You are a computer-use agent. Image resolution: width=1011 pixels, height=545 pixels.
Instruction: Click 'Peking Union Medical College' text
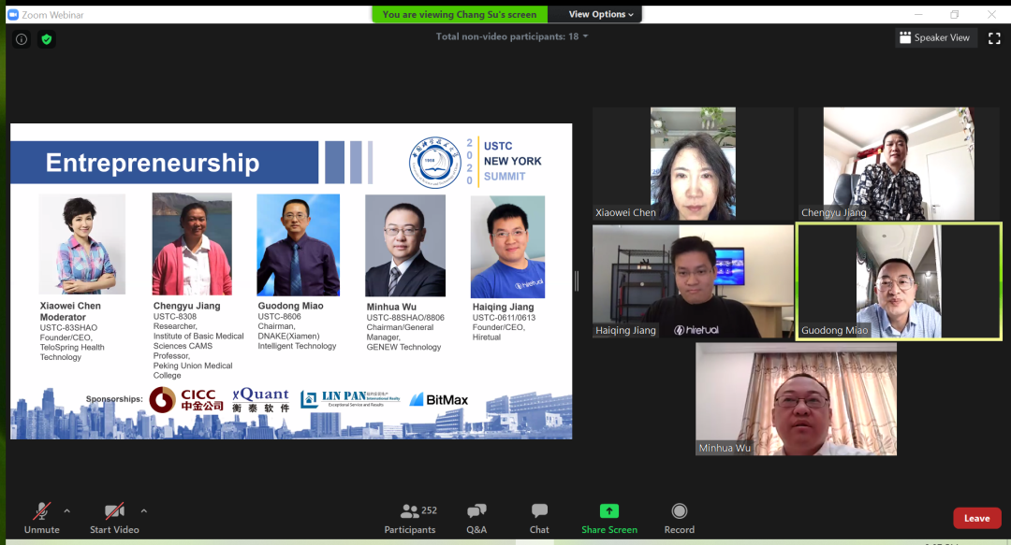click(193, 370)
